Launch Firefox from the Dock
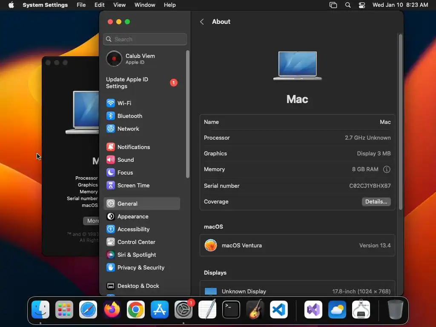Screen dimensions: 436x327 (x=112, y=310)
